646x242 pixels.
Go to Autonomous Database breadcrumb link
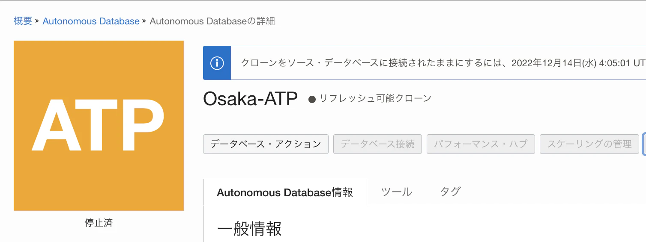click(x=91, y=21)
